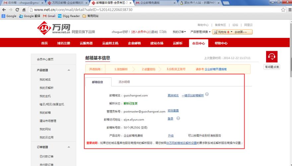
Task: Open the Gmail bookmark
Action: point(49,16)
